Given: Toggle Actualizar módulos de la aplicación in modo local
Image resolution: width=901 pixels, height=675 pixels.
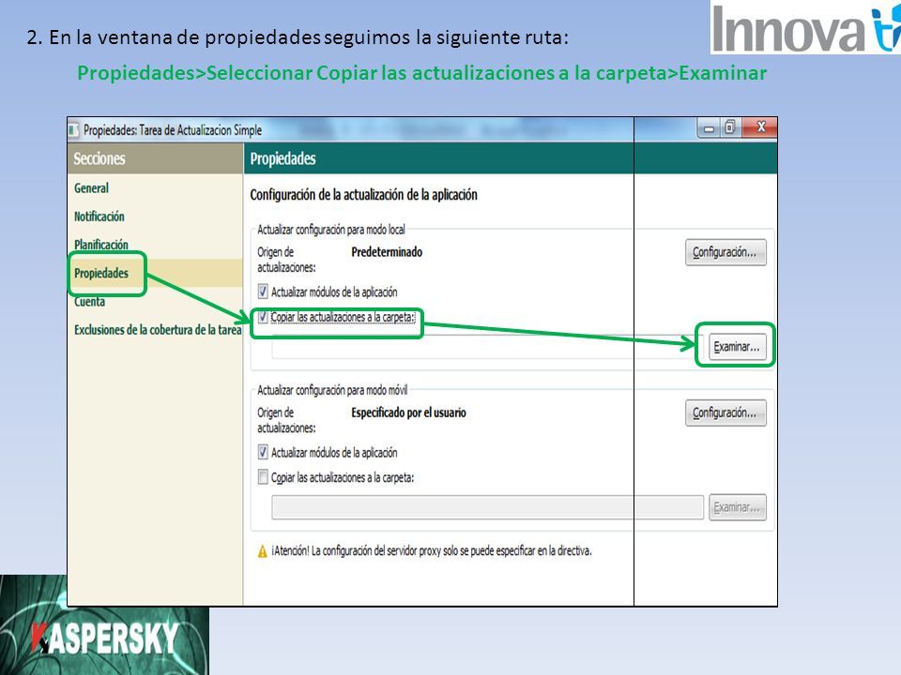Looking at the screenshot, I should tap(263, 292).
